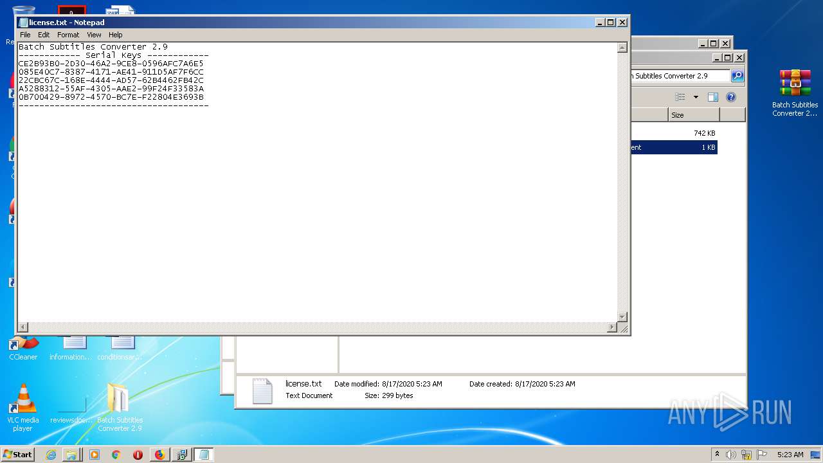Open Batch Subtitles Converter WinRAR archive on desktop

pyautogui.click(x=795, y=93)
